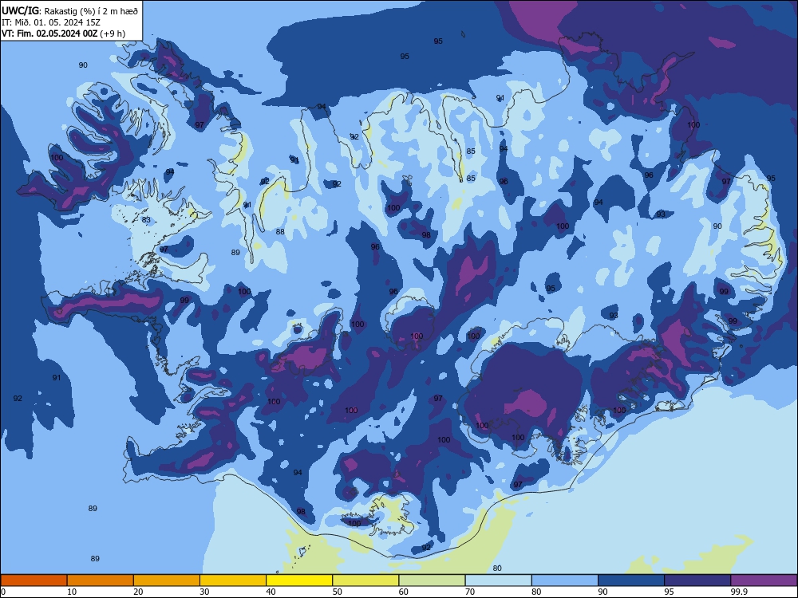Click the 70–80 pale blue legend swatch

pyautogui.click(x=498, y=580)
